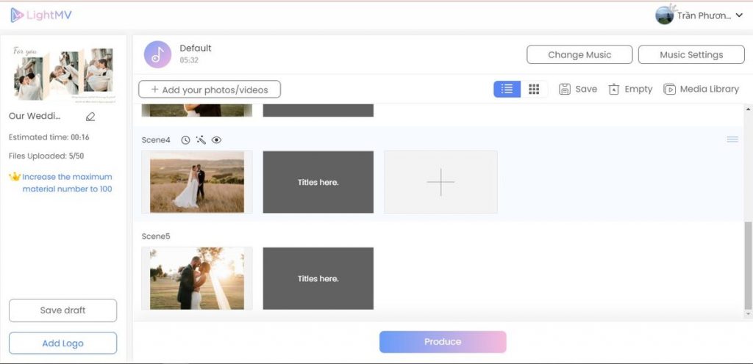Image resolution: width=753 pixels, height=364 pixels.
Task: Click Add your photos/videos
Action: tap(210, 90)
